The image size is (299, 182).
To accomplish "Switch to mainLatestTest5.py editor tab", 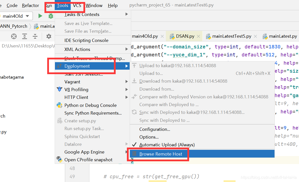I will (232, 36).
